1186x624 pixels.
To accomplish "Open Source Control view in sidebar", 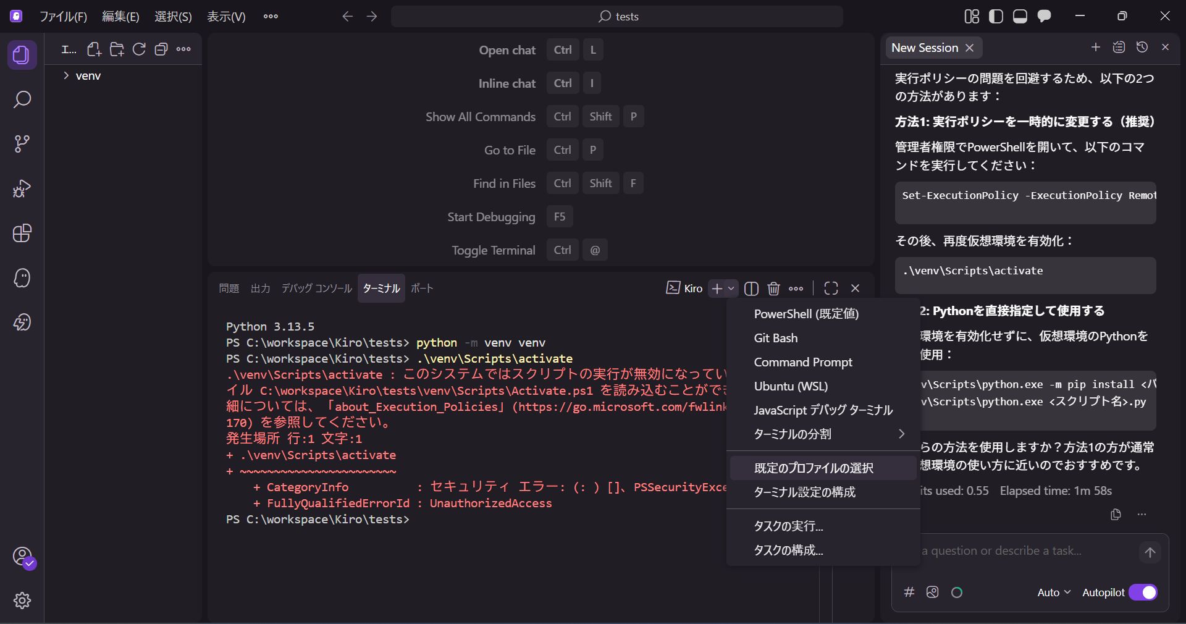I will click(22, 144).
